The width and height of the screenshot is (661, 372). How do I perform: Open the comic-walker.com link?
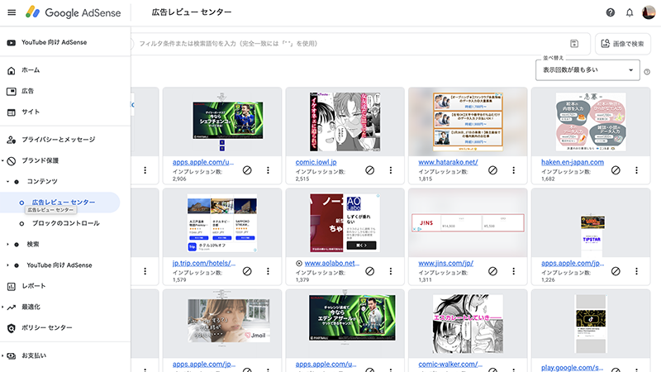tap(450, 365)
